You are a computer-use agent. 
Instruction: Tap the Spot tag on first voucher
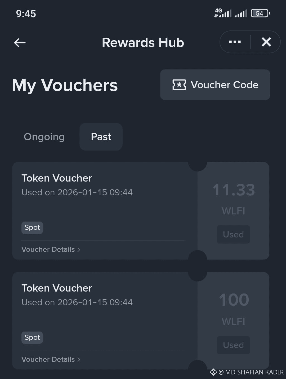click(32, 228)
